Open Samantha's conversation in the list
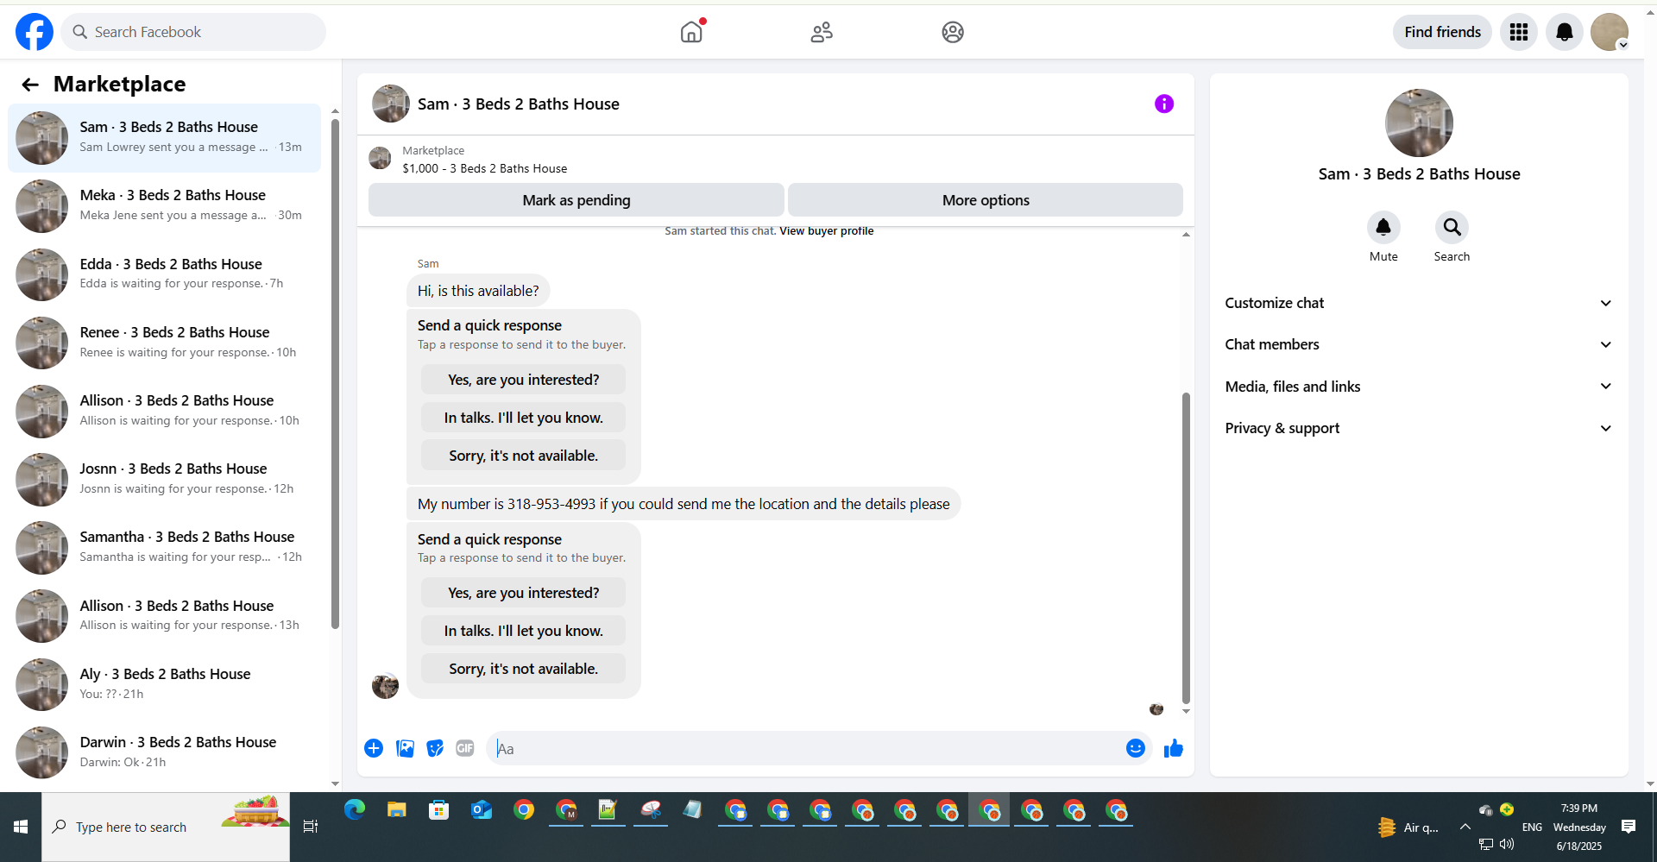Screen dimensions: 1657x862 pyautogui.click(x=164, y=547)
